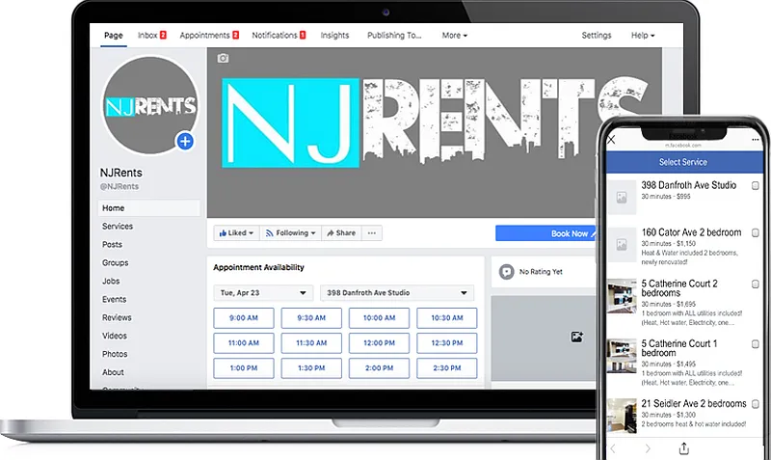The height and width of the screenshot is (460, 771).
Task: Open the Tue, Apr 23 date dropdown
Action: click(263, 292)
